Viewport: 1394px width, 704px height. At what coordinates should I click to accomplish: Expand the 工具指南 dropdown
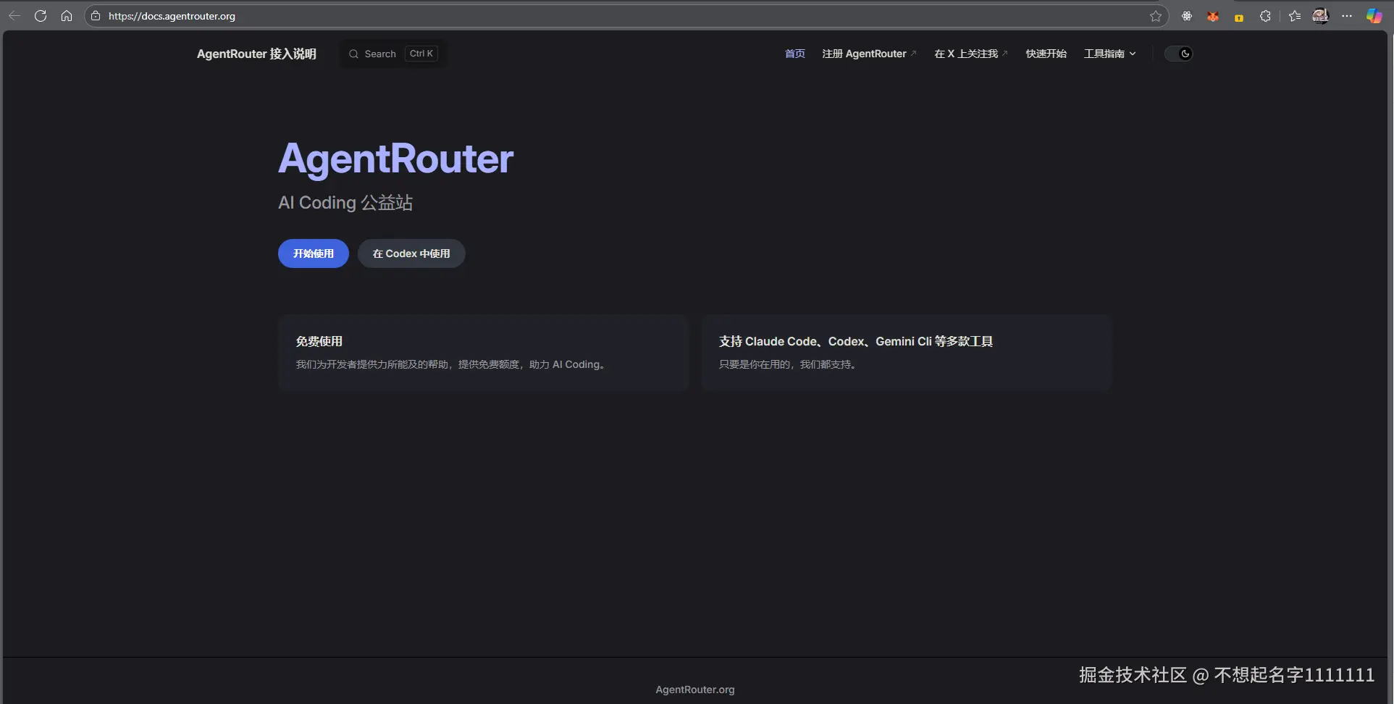[1109, 54]
